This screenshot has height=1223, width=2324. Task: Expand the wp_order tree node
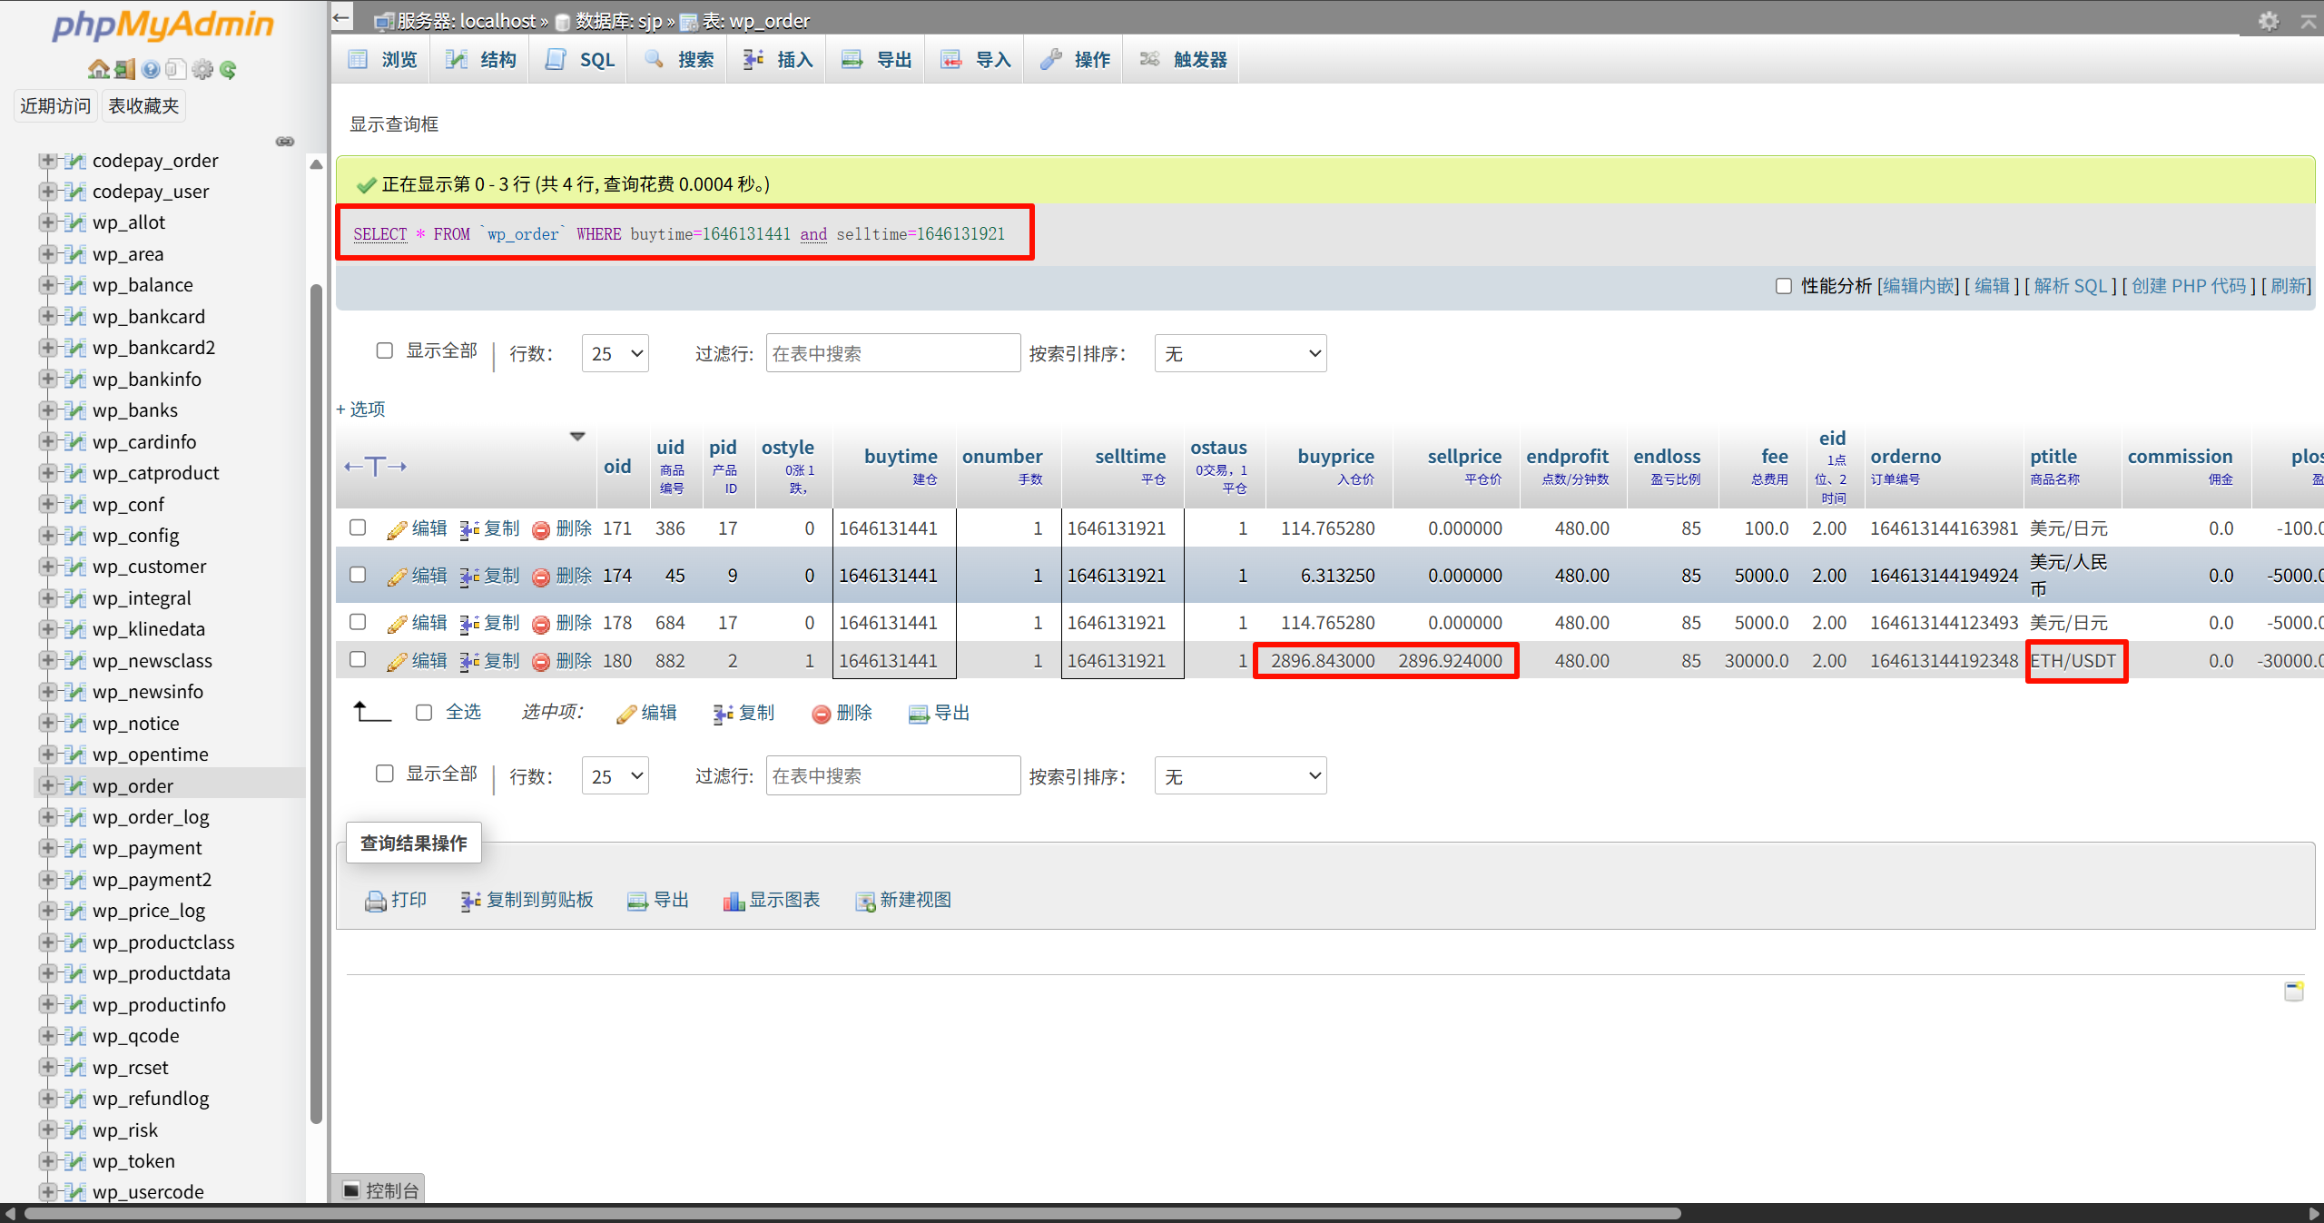tap(48, 785)
